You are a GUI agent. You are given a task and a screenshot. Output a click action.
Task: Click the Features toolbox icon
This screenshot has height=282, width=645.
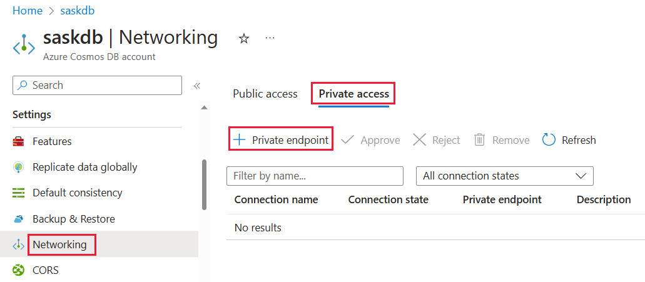[x=19, y=141]
